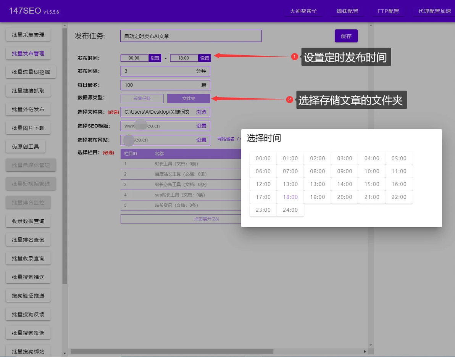Open 批量采集管理 in the sidebar

pyautogui.click(x=28, y=35)
